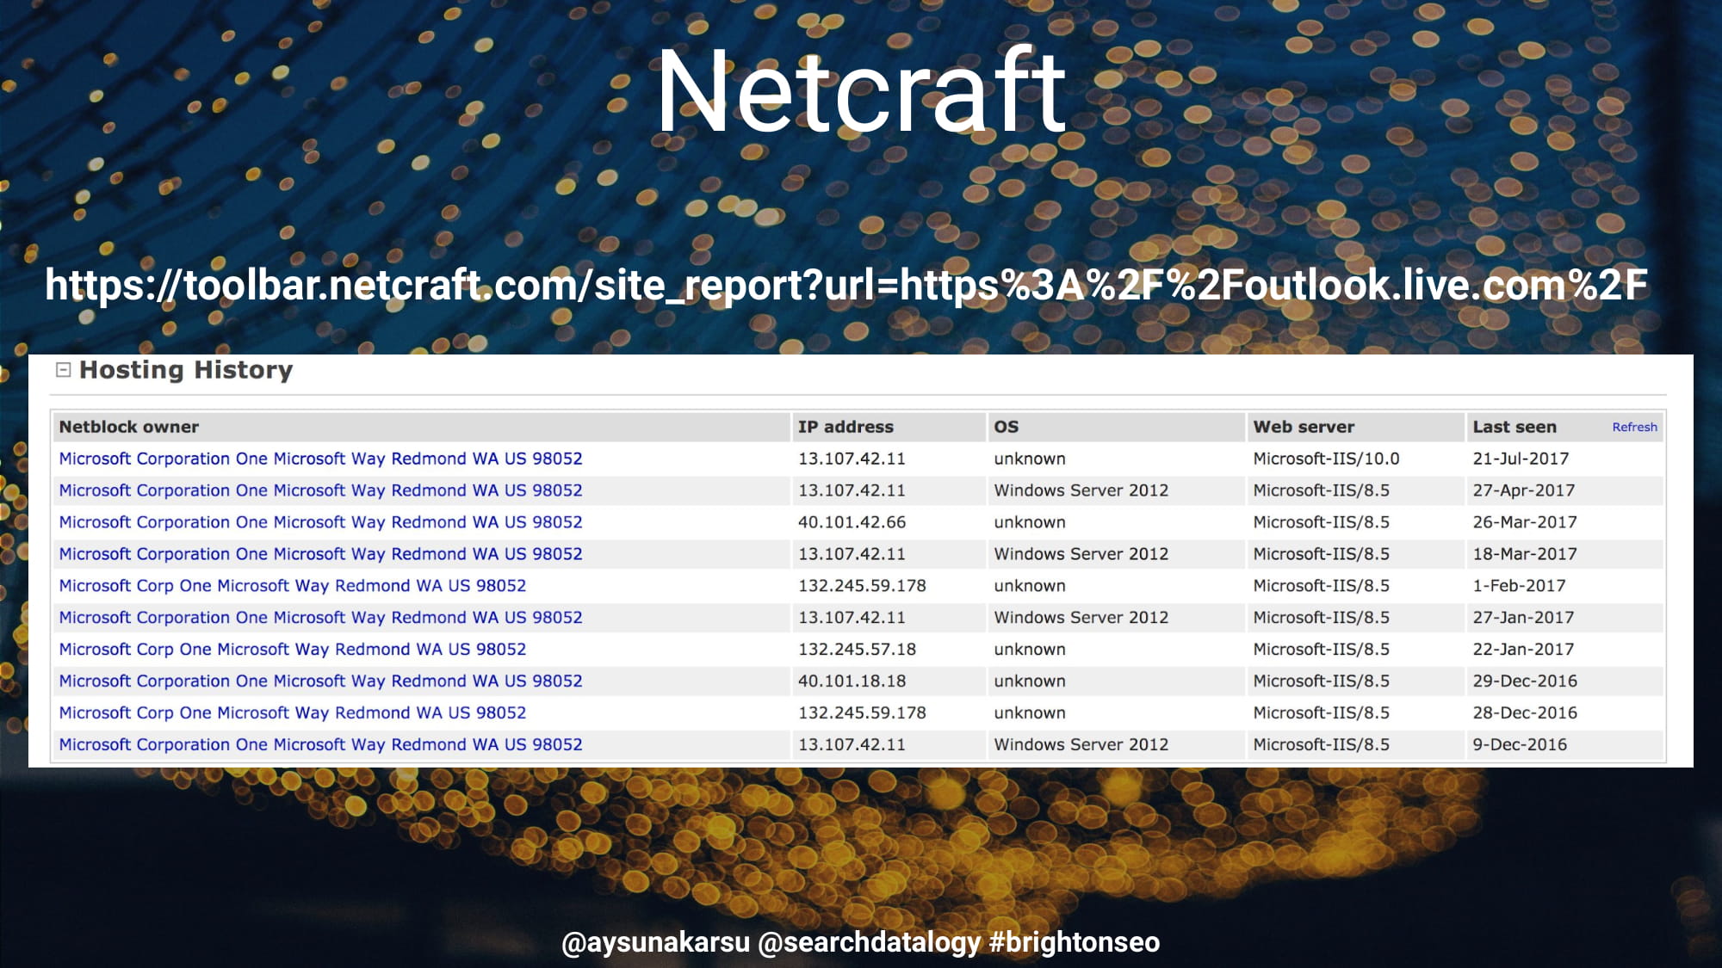Screen dimensions: 1722x968
Task: Click the Hosting History heading
Action: (x=186, y=370)
